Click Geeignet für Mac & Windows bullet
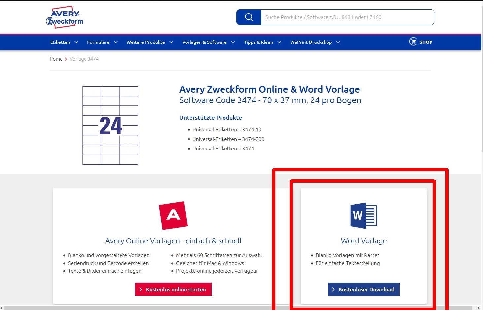The height and width of the screenshot is (310, 483). coord(210,263)
